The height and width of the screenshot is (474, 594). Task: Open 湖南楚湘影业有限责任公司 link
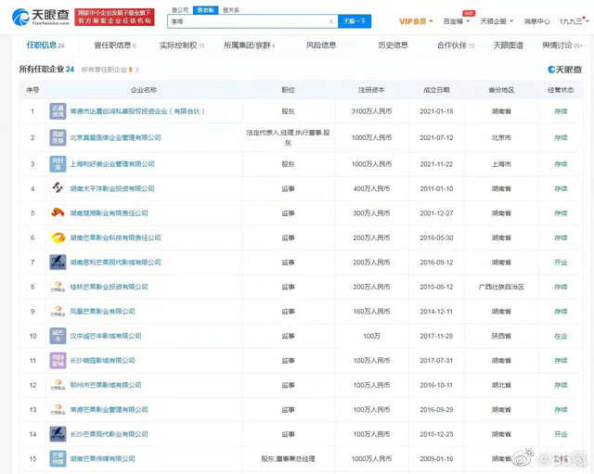110,213
